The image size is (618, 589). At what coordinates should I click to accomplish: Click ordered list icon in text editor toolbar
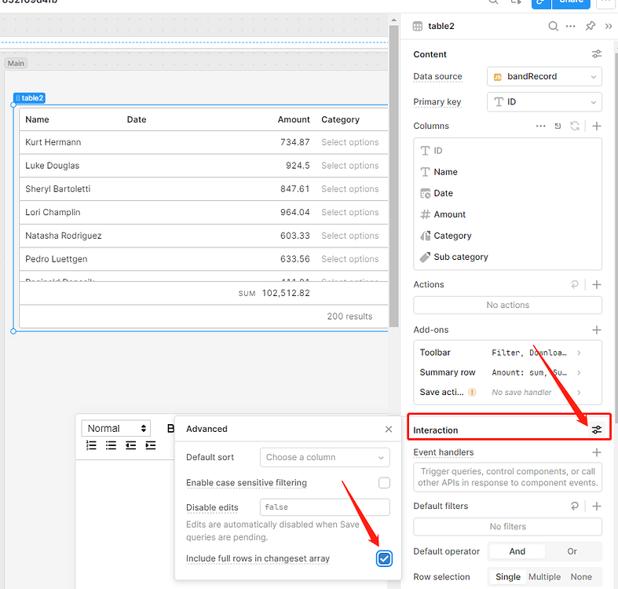[x=91, y=445]
